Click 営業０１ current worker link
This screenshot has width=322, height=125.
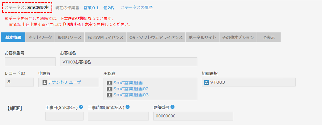(91, 8)
